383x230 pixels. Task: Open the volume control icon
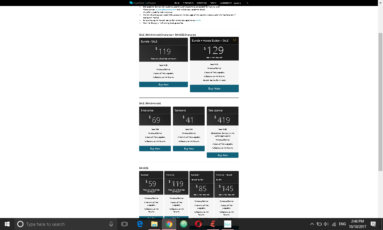326,224
